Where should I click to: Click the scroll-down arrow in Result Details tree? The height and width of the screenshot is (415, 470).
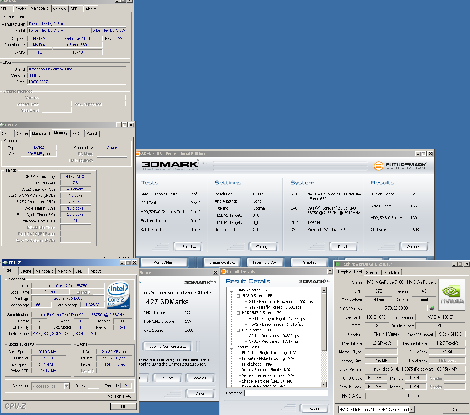pos(324,384)
